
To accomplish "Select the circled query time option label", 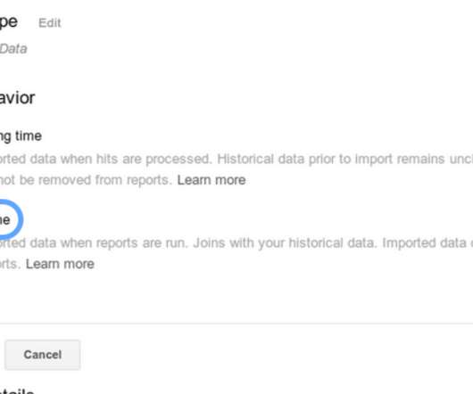I will [5, 220].
